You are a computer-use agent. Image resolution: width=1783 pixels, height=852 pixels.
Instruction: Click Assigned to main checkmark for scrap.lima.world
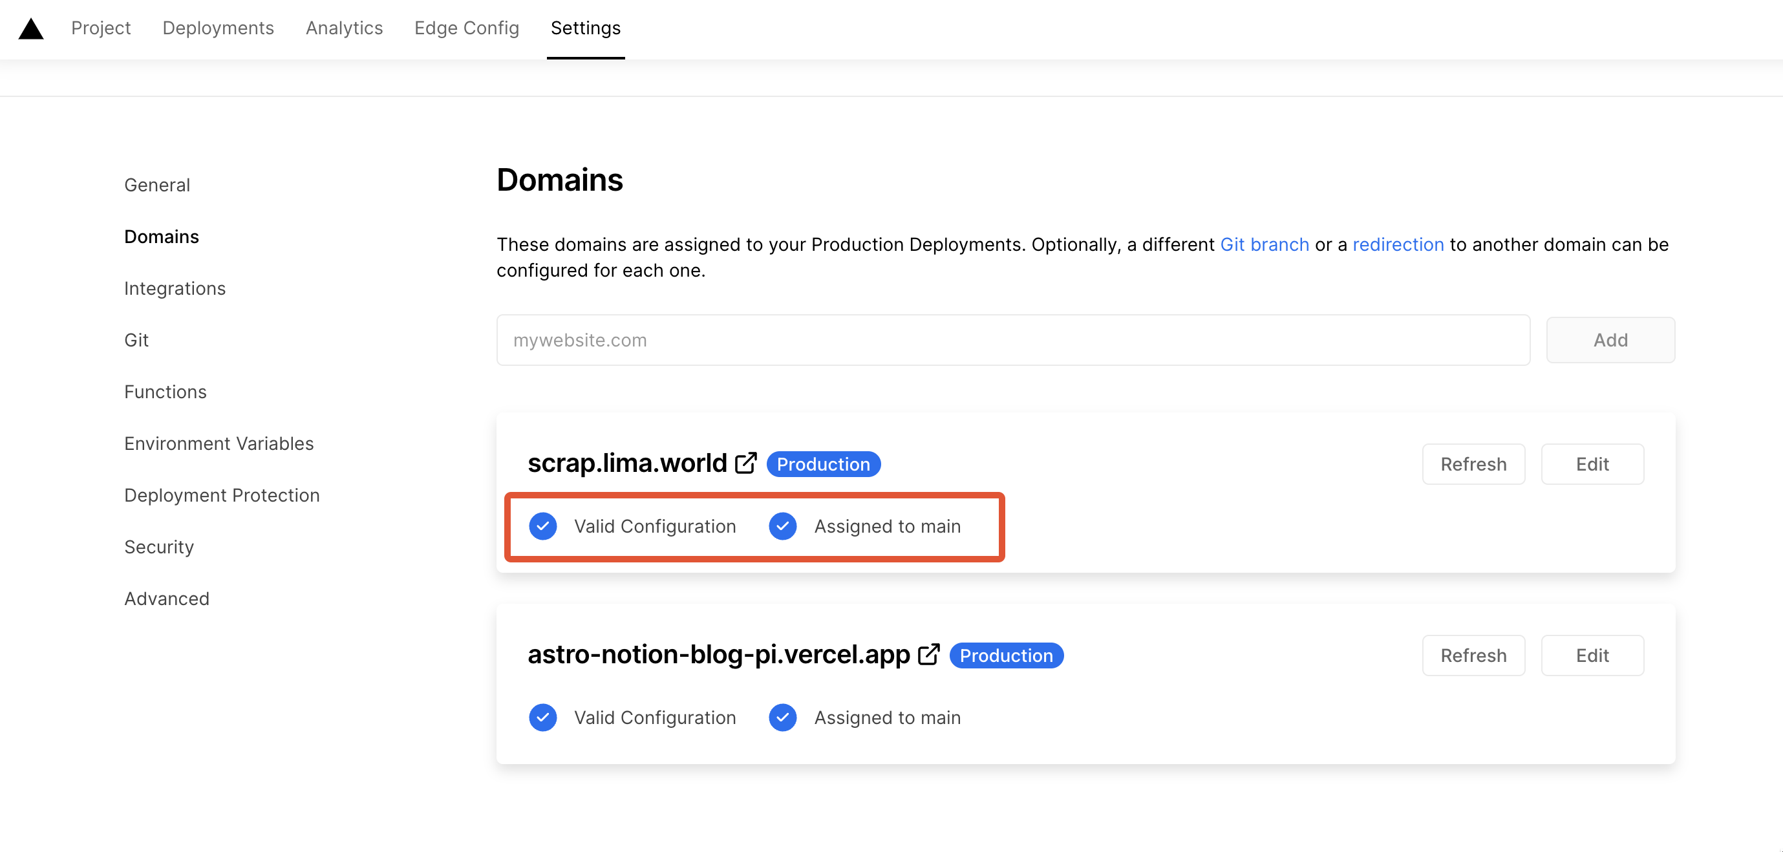tap(782, 526)
